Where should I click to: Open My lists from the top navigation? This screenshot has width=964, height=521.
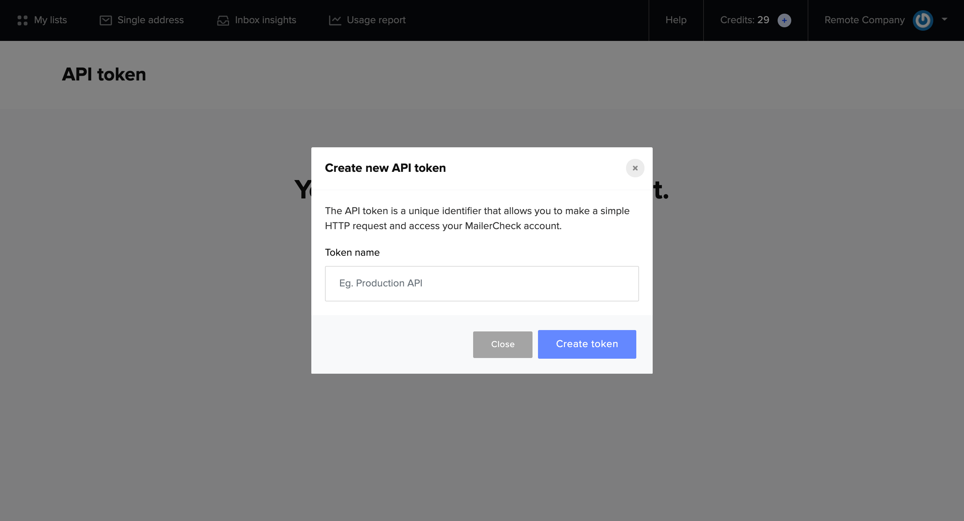point(42,20)
